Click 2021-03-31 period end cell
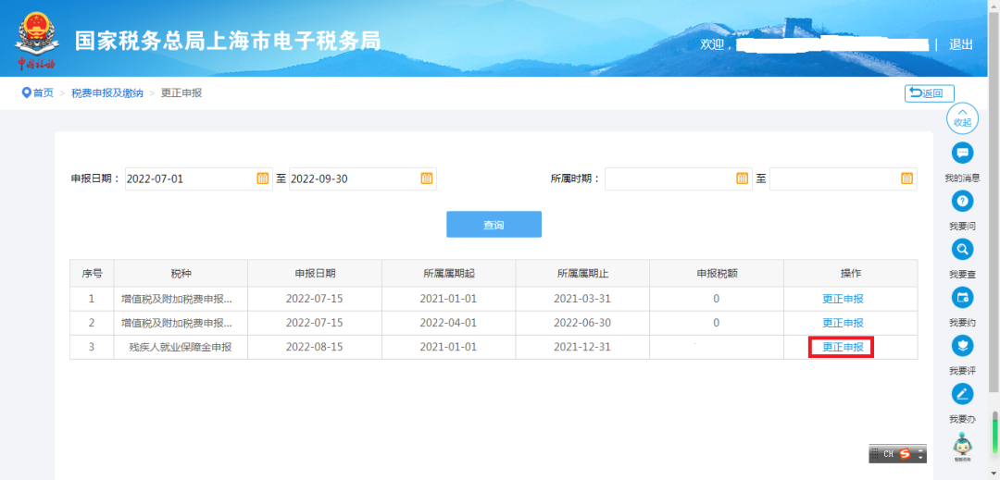 point(582,299)
